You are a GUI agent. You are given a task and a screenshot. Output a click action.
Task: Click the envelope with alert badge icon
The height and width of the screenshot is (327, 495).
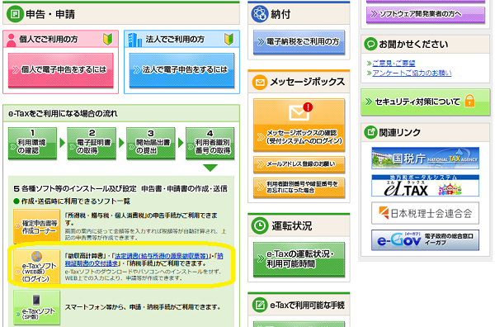pyautogui.click(x=300, y=111)
